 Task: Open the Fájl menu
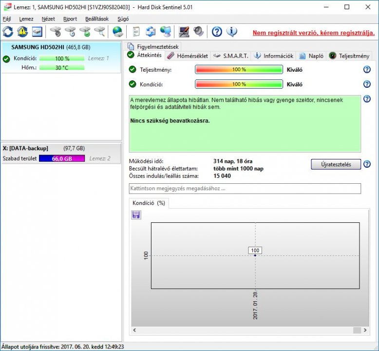click(x=7, y=19)
